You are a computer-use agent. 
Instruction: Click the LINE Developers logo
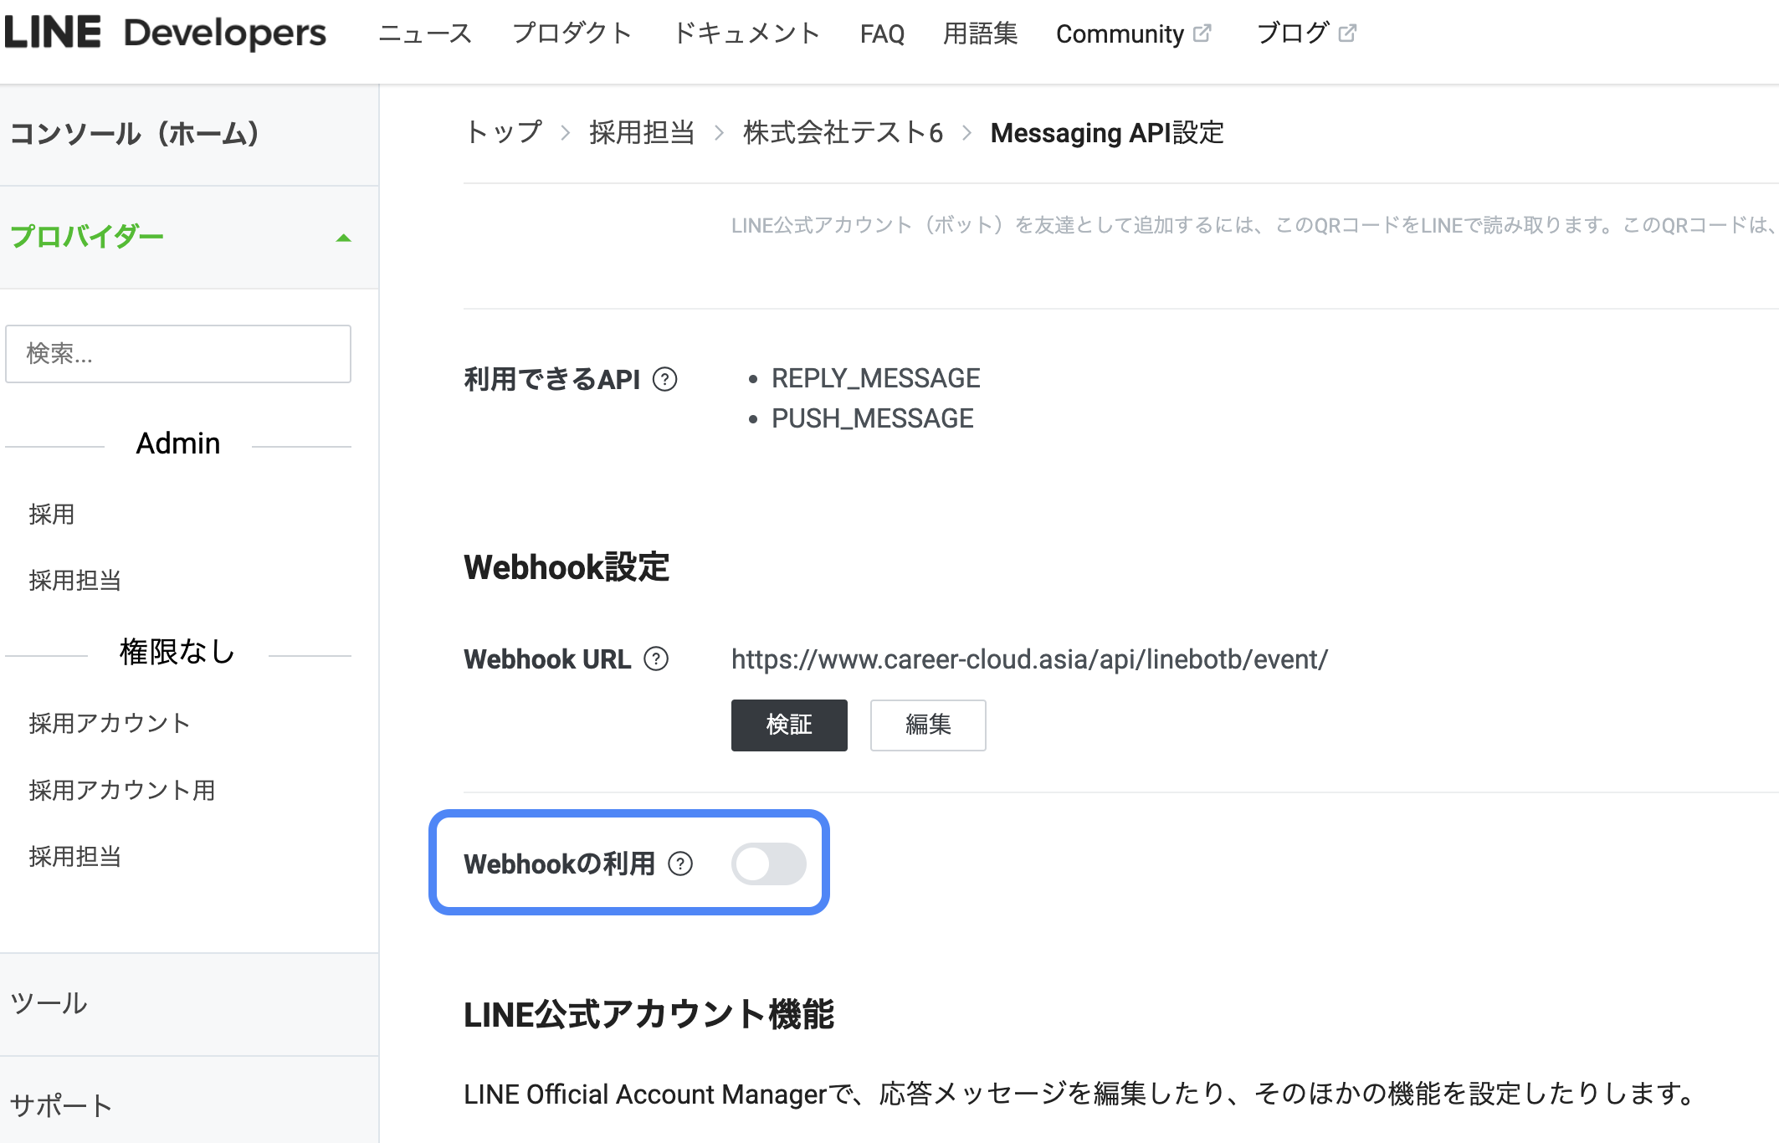(166, 33)
